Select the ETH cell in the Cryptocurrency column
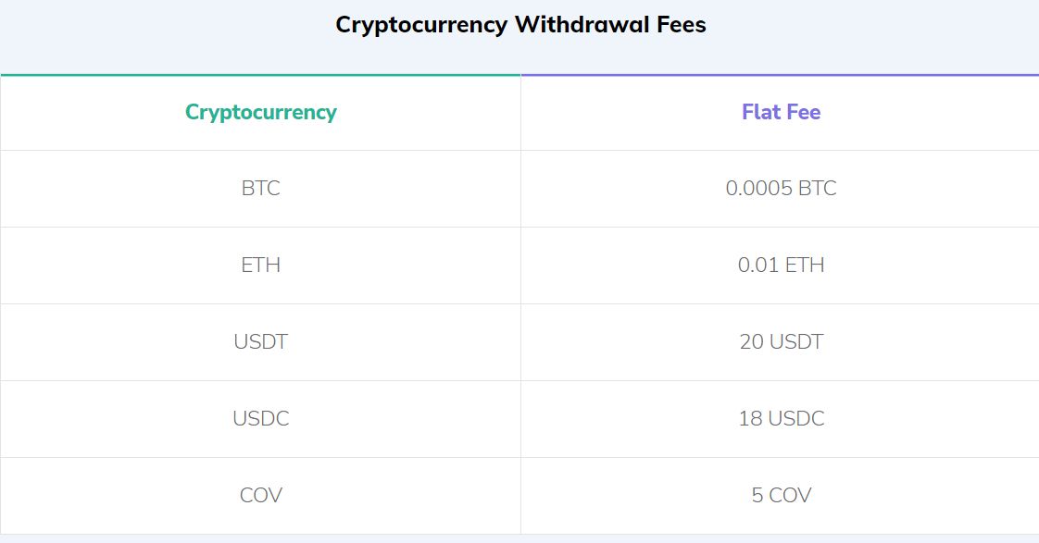This screenshot has width=1039, height=543. click(x=260, y=265)
